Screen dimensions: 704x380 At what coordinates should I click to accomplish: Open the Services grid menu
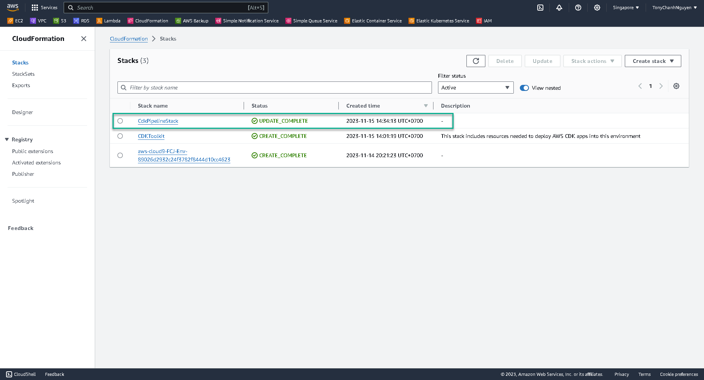click(44, 8)
